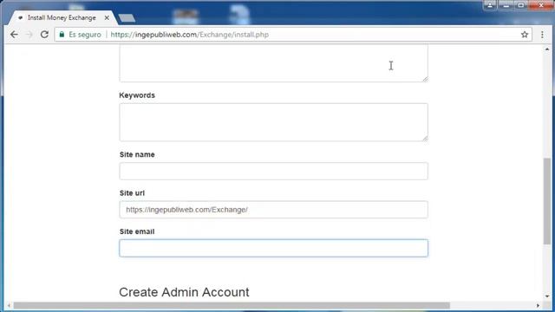The width and height of the screenshot is (555, 312).
Task: Click the Site email label
Action: 137,231
